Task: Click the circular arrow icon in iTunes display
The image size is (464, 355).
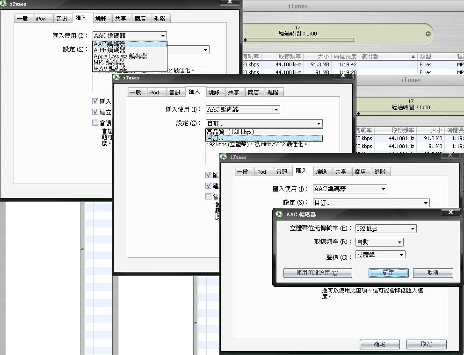Action: tap(428, 34)
